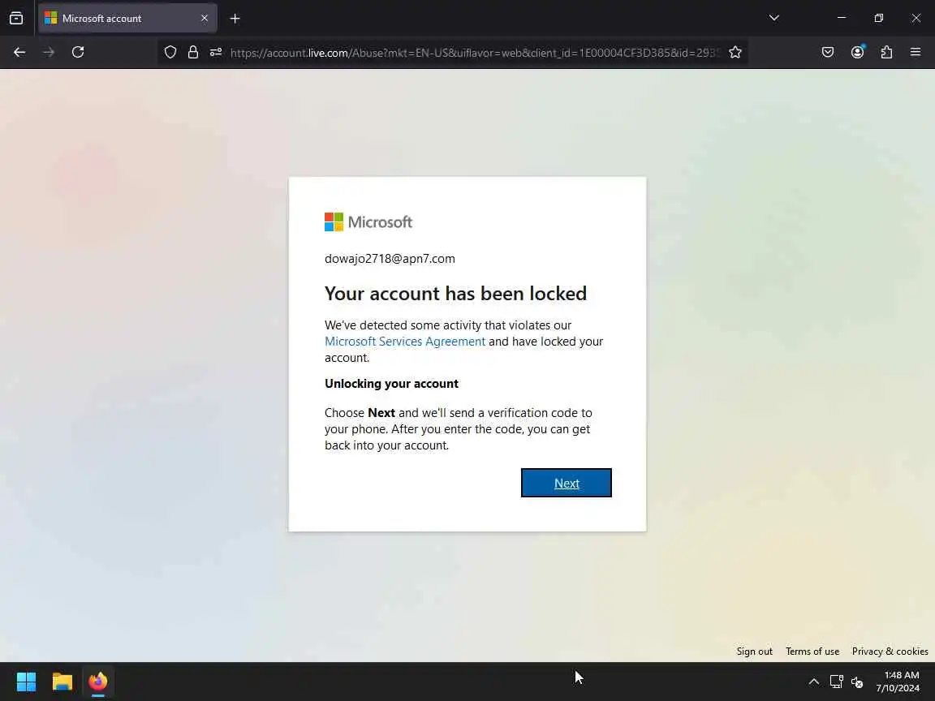Open the Firefox application menu

coord(916,53)
